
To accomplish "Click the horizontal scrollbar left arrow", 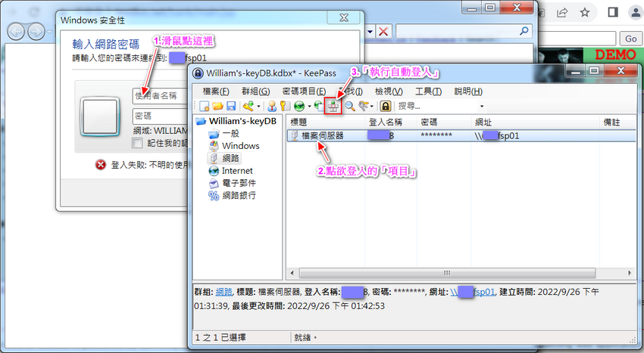I will [x=292, y=273].
